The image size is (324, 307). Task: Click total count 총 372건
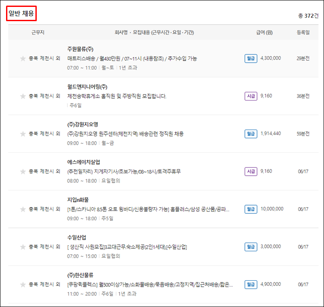pyautogui.click(x=308, y=16)
